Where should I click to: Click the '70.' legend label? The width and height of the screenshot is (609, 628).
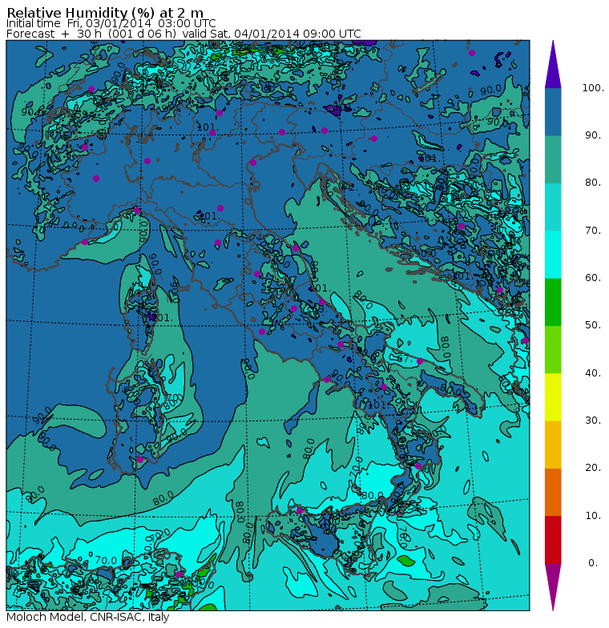[x=593, y=231]
